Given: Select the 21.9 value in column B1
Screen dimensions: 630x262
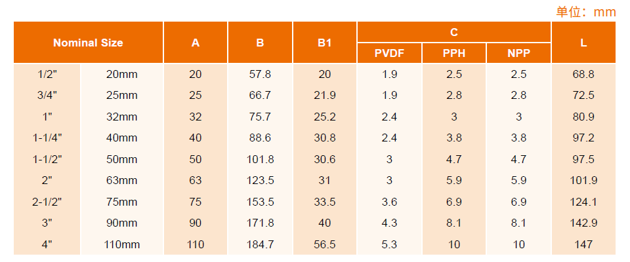Looking at the screenshot, I should click(x=325, y=96).
